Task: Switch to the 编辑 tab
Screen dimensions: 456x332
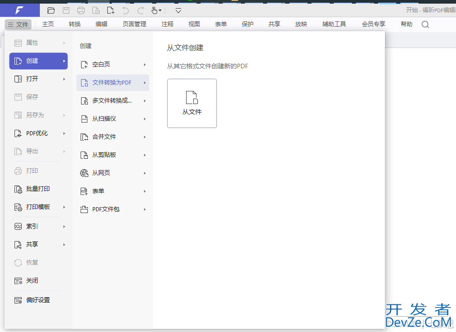Action: coord(101,24)
